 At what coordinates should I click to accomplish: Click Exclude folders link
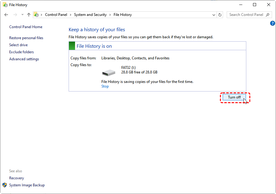click(x=21, y=52)
